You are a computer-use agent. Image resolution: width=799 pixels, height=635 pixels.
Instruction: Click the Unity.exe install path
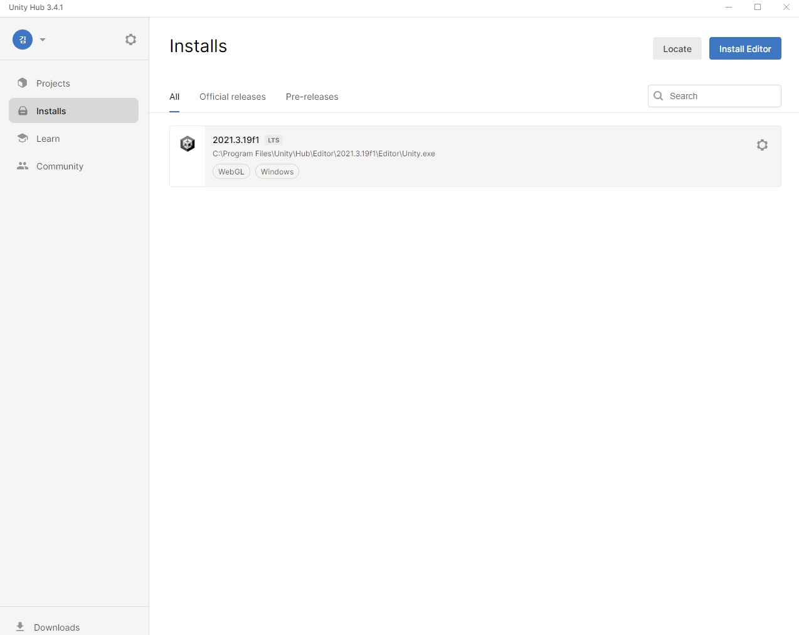point(324,154)
